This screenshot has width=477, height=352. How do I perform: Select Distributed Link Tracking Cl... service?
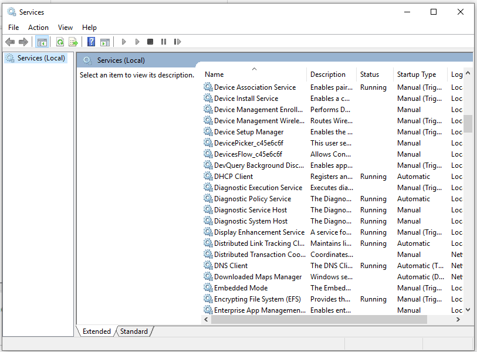click(259, 243)
